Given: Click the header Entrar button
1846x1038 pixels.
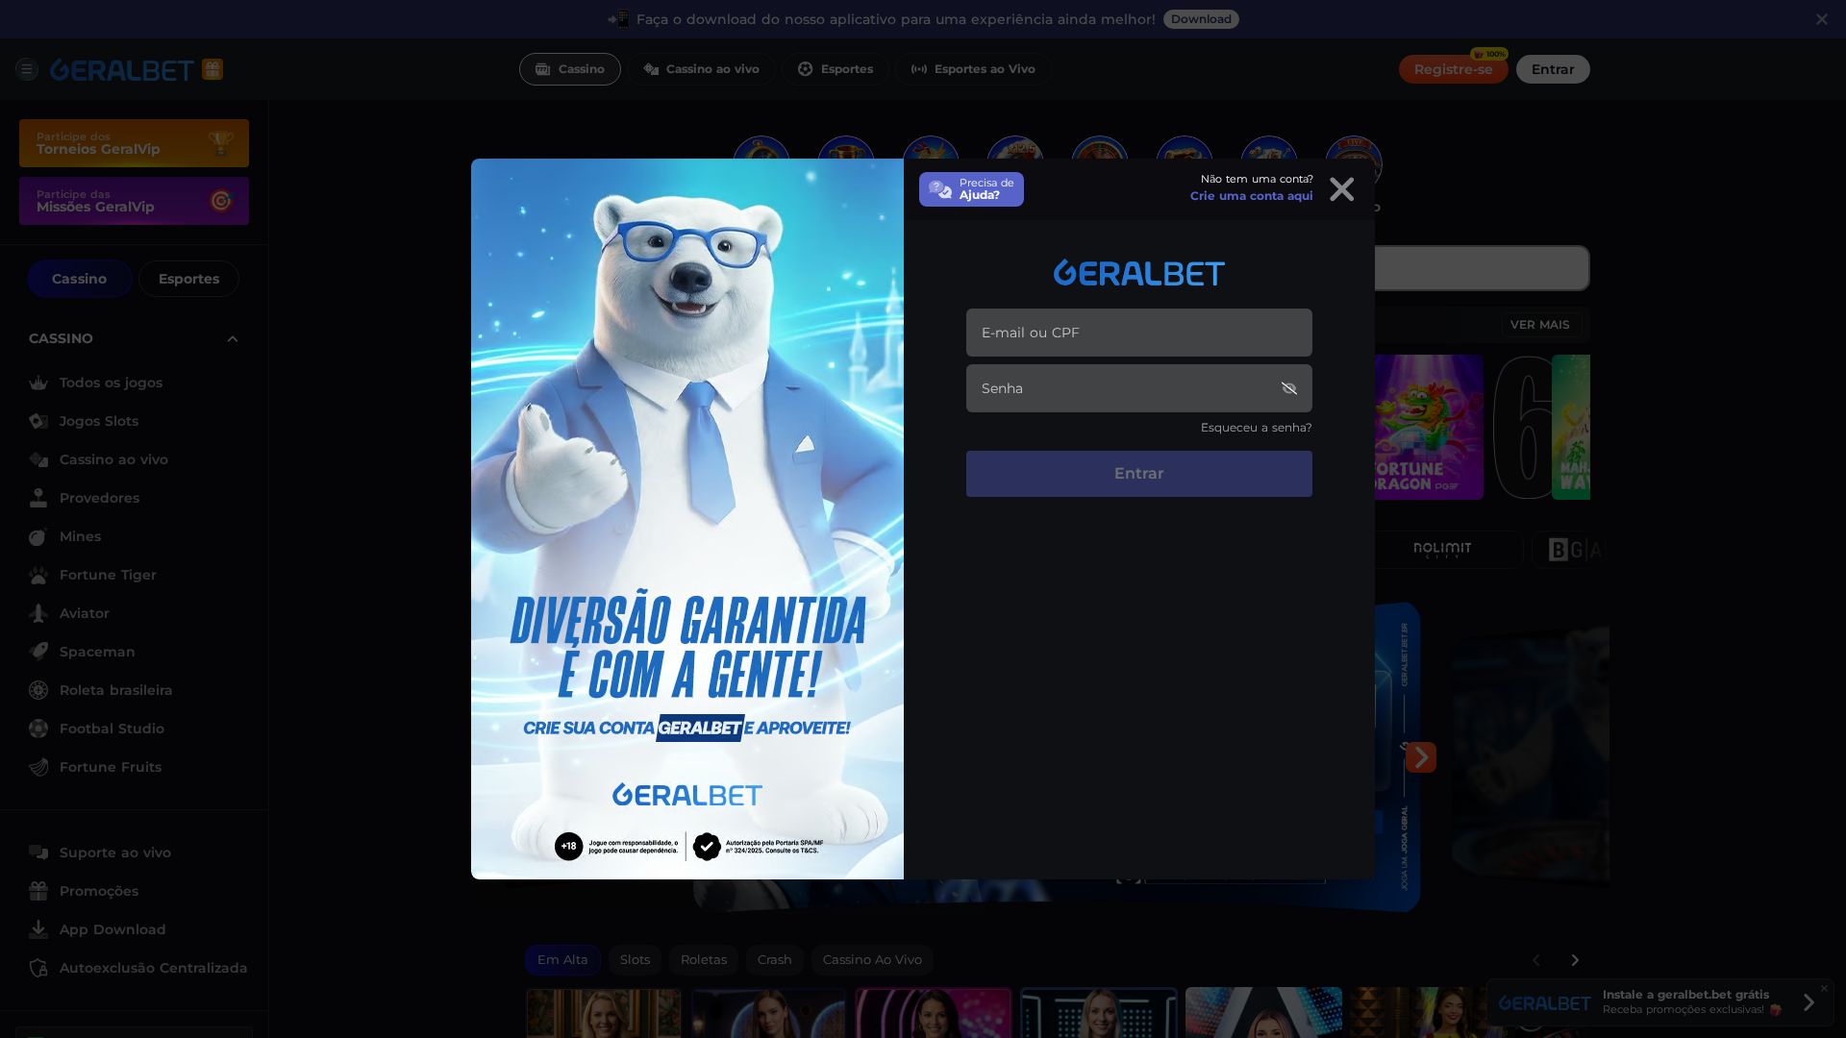Looking at the screenshot, I should tap(1553, 69).
